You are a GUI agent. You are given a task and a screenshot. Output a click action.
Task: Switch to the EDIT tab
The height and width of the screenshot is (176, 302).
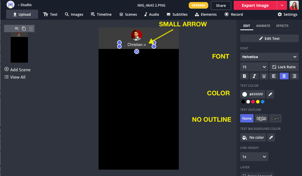click(247, 26)
